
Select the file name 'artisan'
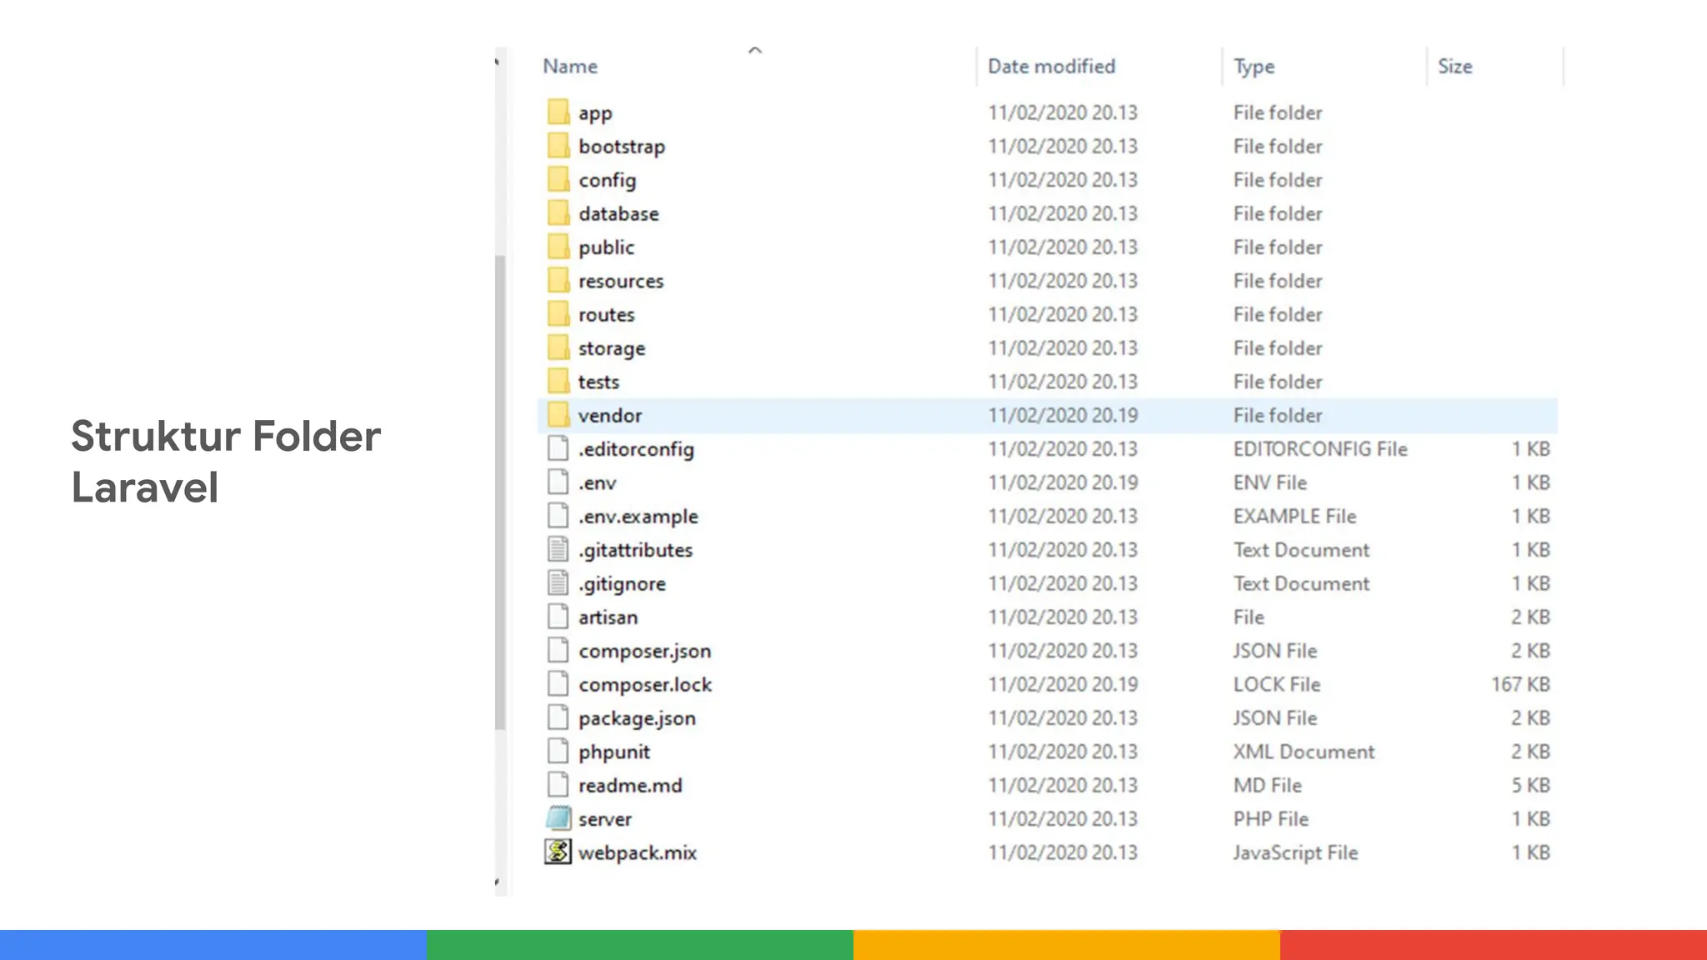608,617
